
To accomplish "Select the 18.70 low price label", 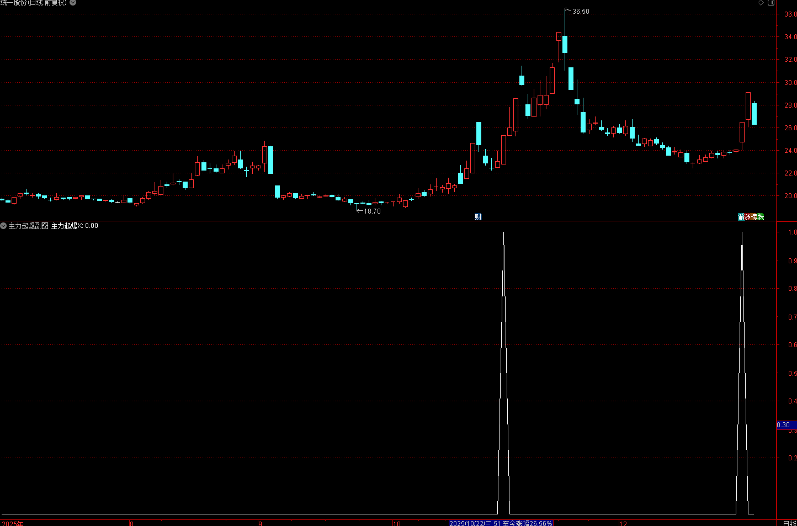I will (x=372, y=211).
